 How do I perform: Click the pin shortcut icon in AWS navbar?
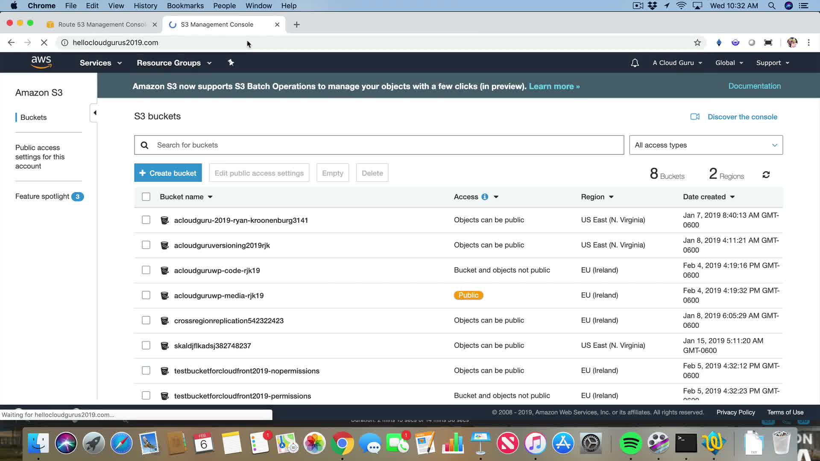(231, 63)
